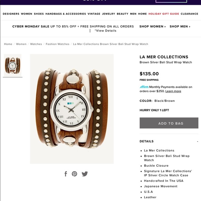Tweet the product via Twitter icon

(x=85, y=174)
